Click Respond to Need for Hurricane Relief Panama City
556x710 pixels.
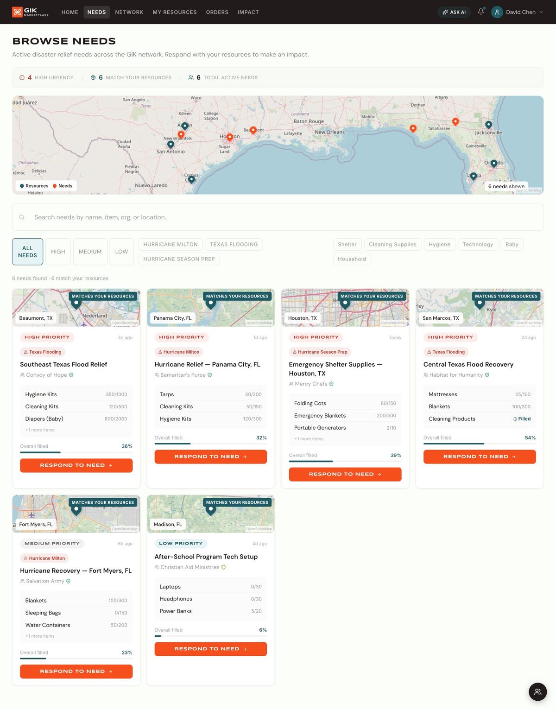[210, 456]
